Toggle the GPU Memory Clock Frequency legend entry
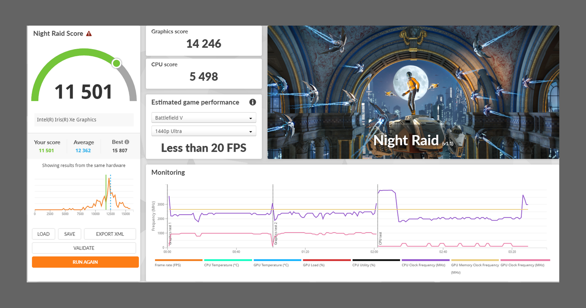The width and height of the screenshot is (586, 308). pos(475,267)
